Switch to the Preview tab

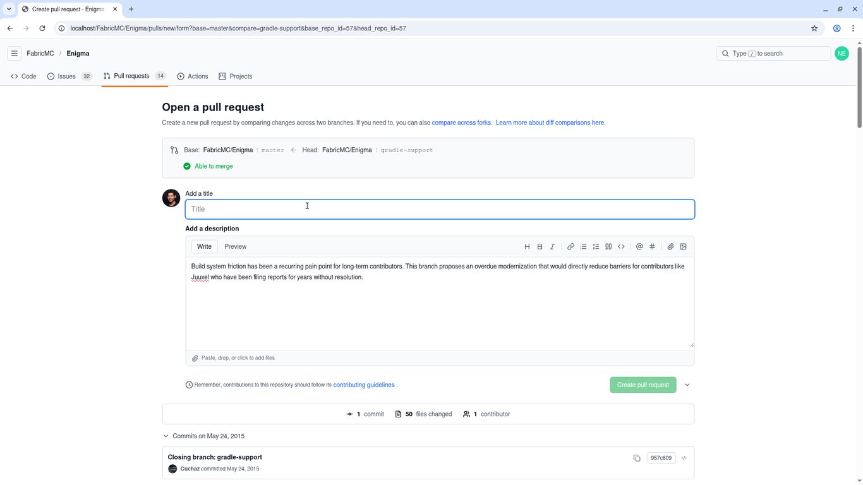pyautogui.click(x=236, y=246)
